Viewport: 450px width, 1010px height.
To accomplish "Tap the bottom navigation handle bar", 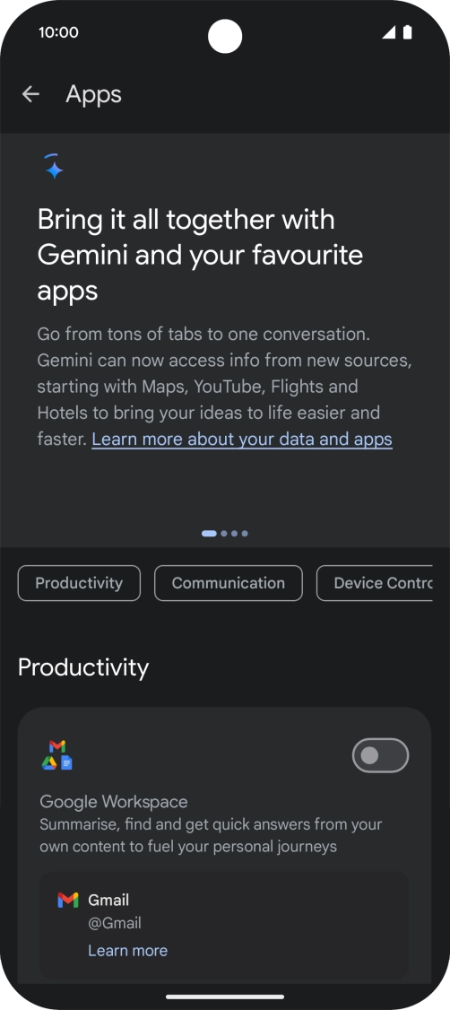I will pos(225,997).
